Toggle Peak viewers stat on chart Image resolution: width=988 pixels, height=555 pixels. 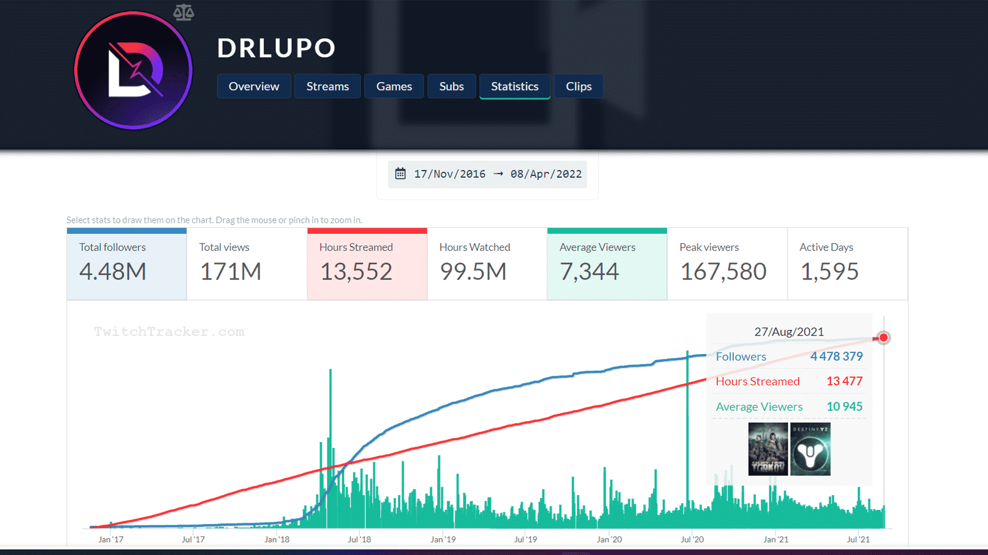click(727, 264)
